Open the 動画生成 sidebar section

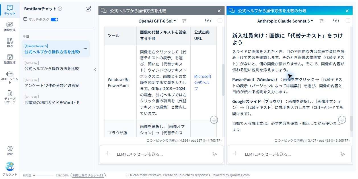(x=10, y=59)
